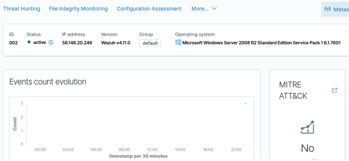
Task: Click the 21:00 axis label
Action: pyautogui.click(x=236, y=149)
